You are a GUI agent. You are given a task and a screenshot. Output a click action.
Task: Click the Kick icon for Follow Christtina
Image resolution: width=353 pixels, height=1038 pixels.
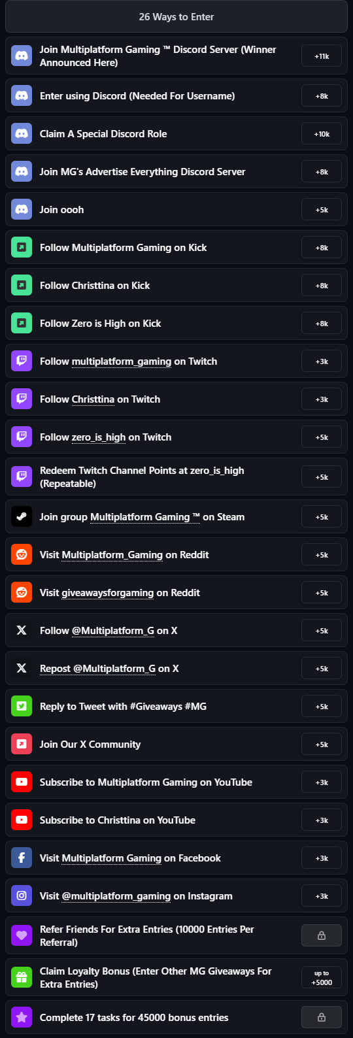(x=22, y=286)
